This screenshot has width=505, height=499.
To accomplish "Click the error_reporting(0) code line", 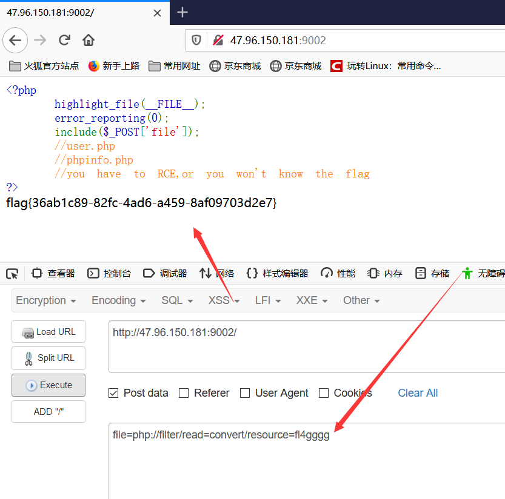I will coord(112,118).
